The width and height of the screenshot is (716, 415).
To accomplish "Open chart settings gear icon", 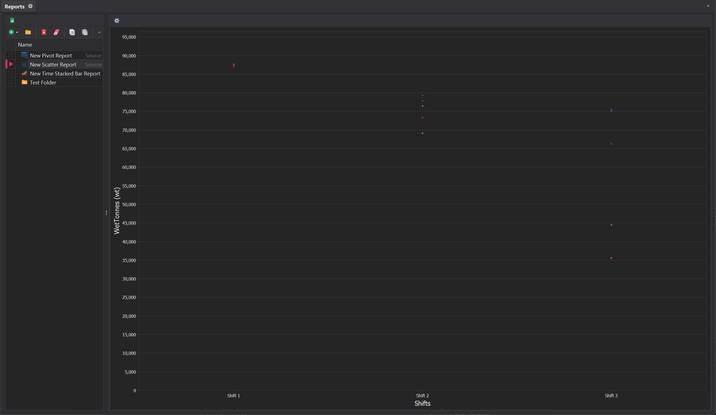I will coord(117,20).
